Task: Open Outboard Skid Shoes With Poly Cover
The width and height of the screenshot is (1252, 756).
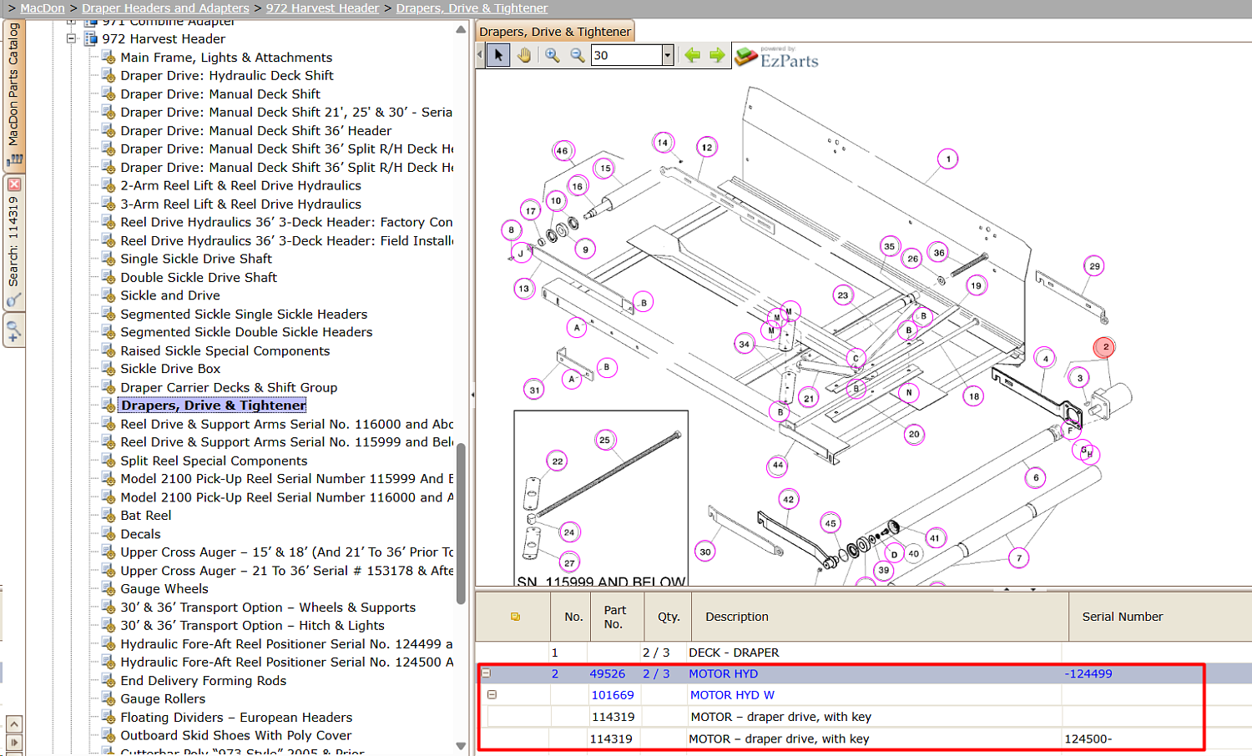Action: point(236,736)
